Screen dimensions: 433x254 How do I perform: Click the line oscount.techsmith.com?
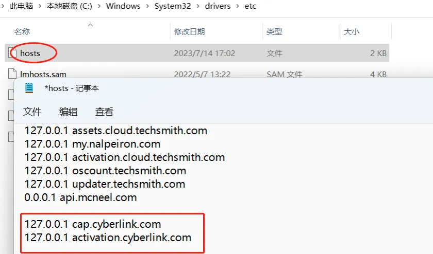coord(105,171)
